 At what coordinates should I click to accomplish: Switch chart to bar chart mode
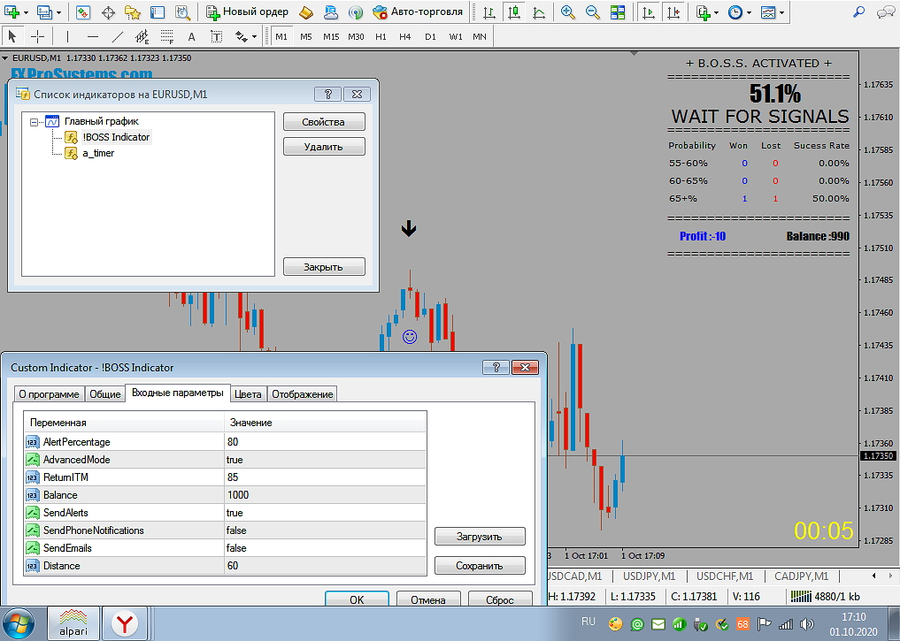point(489,12)
